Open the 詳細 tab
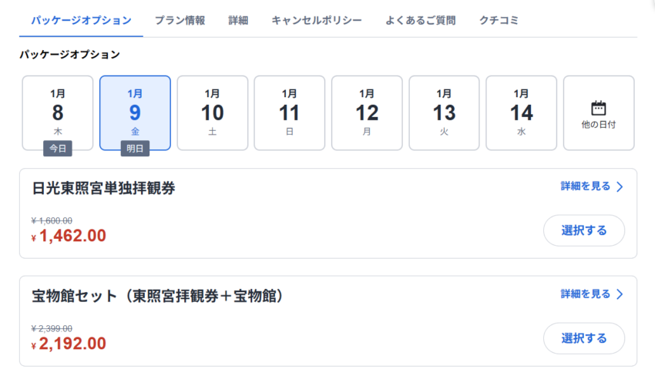The height and width of the screenshot is (376, 655). point(238,20)
